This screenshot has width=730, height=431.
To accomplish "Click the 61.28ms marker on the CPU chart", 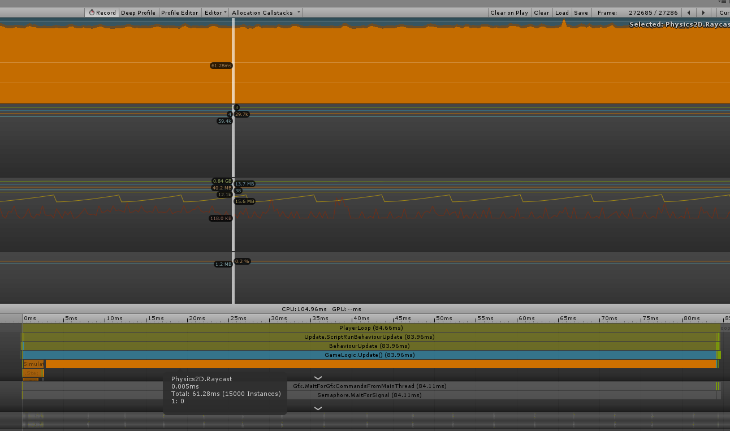I will [221, 66].
